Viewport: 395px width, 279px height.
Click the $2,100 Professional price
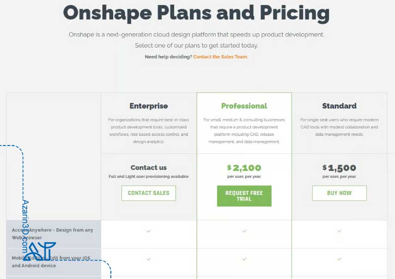point(244,168)
